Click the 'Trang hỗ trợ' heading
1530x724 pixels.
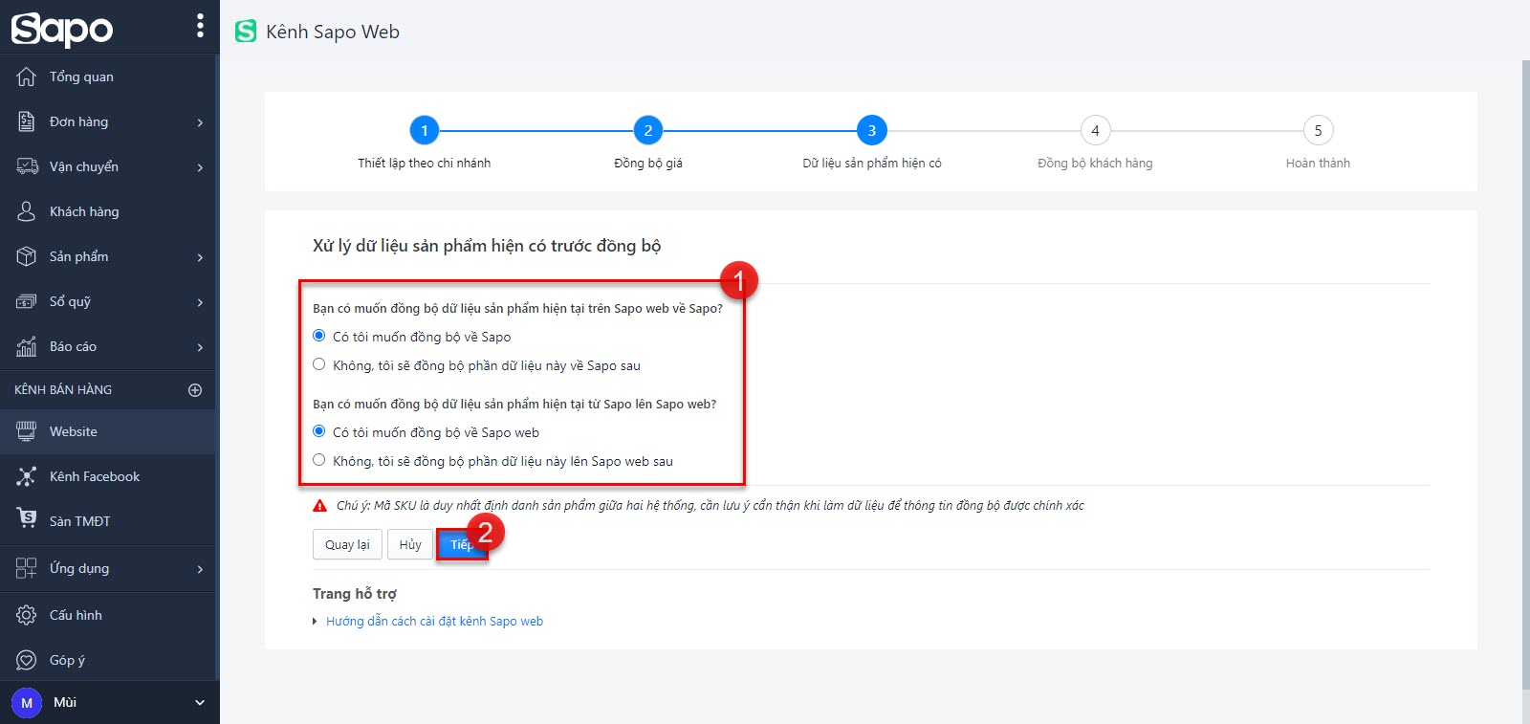tap(354, 594)
